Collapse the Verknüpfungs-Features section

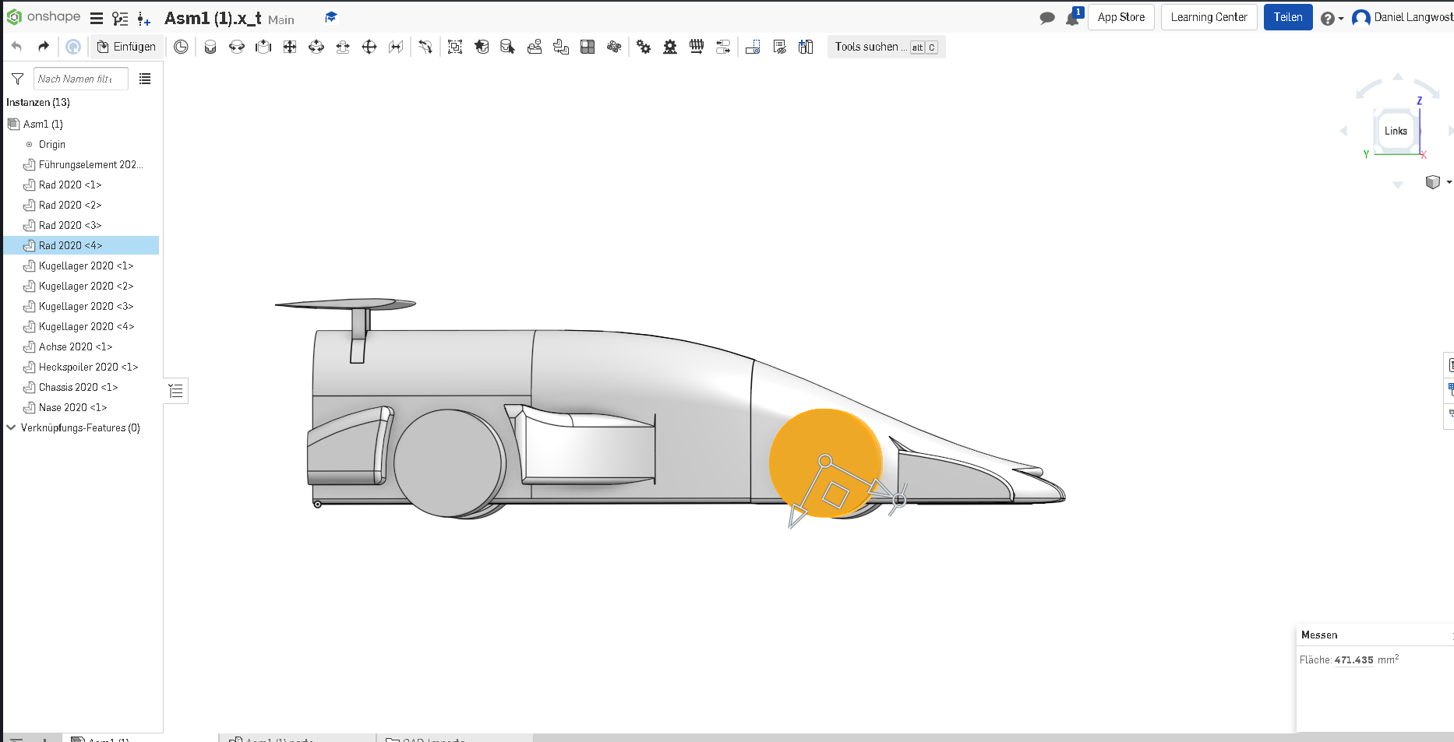[11, 427]
